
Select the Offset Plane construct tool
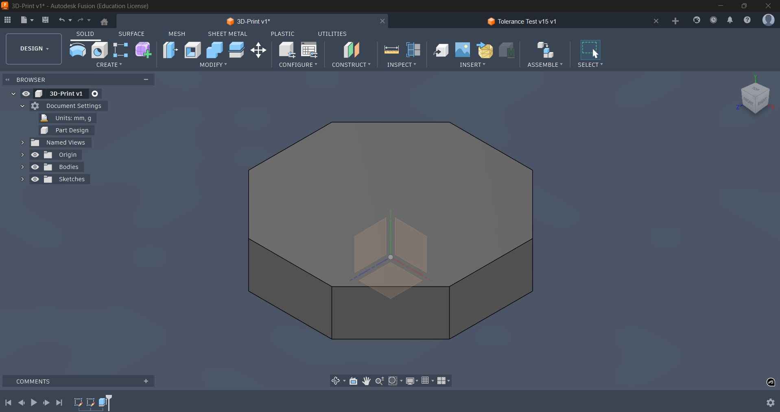pos(352,50)
